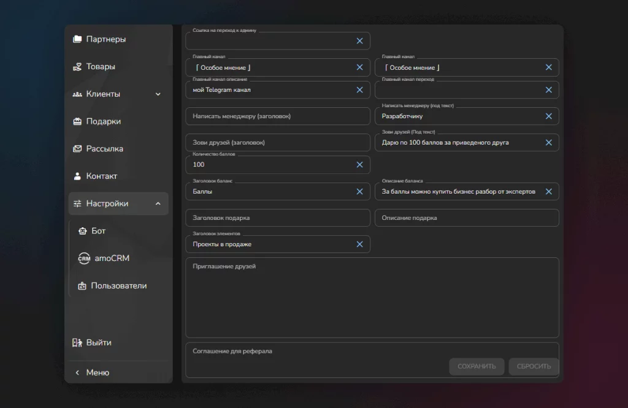Click the Выйти exit door icon
Screen dimensions: 628x408
pos(77,342)
